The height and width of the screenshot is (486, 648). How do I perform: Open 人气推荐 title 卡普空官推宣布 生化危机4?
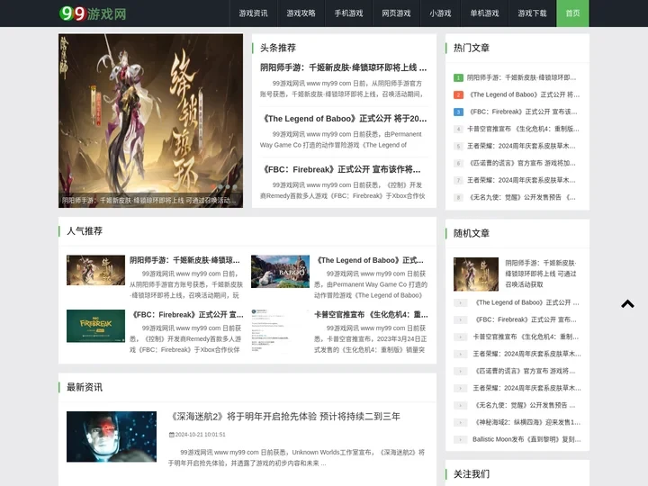tap(371, 315)
